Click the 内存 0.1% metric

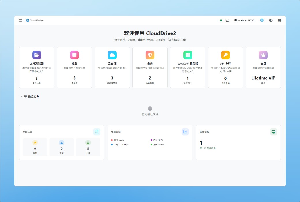coord(157,140)
